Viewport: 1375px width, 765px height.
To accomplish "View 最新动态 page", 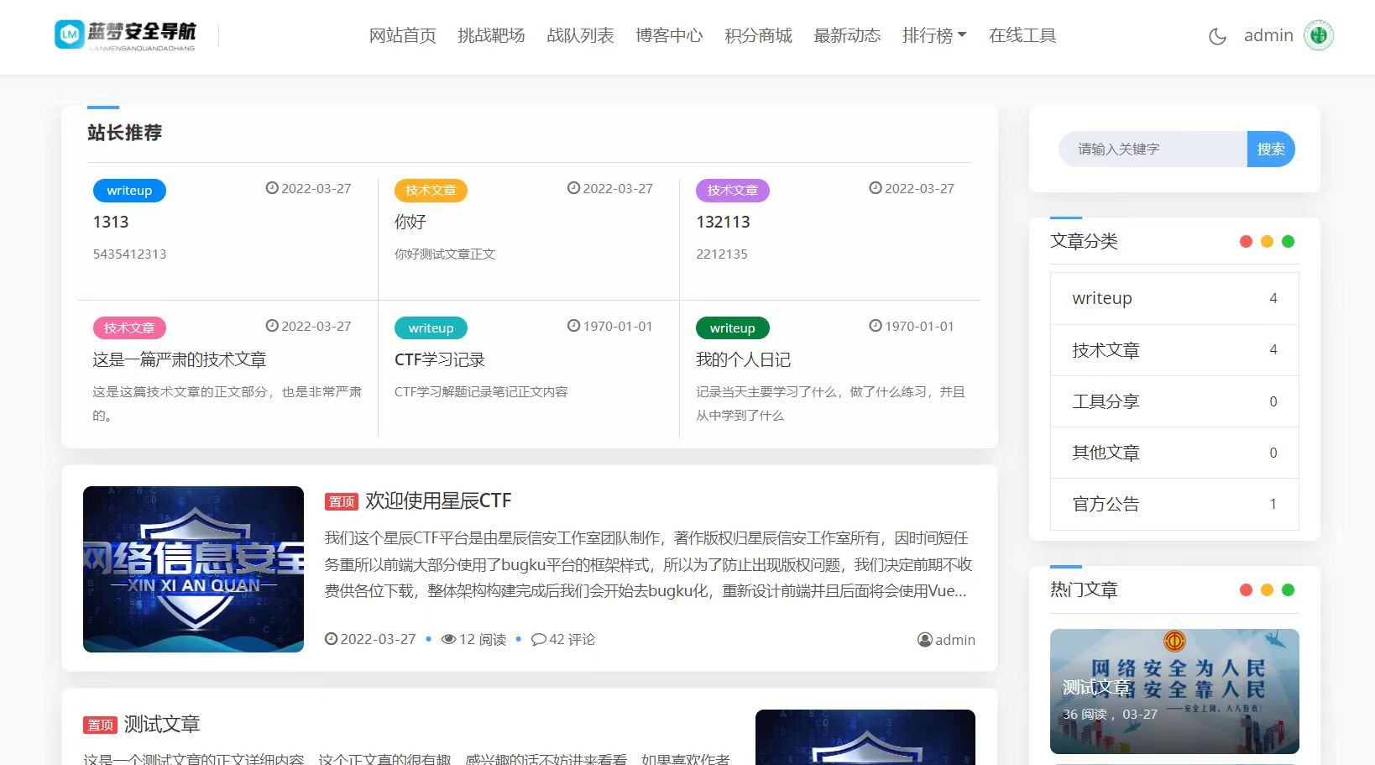I will click(x=848, y=35).
